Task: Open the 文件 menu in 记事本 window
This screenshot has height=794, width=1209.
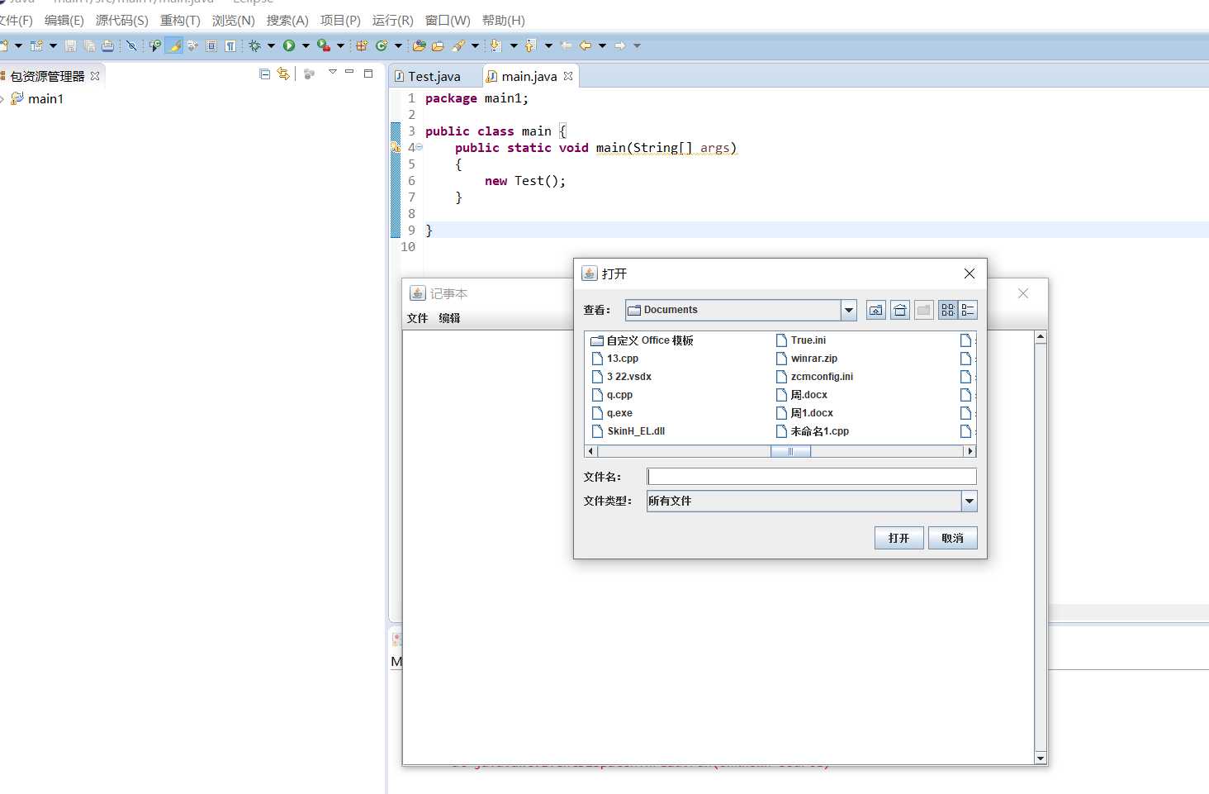Action: click(418, 318)
